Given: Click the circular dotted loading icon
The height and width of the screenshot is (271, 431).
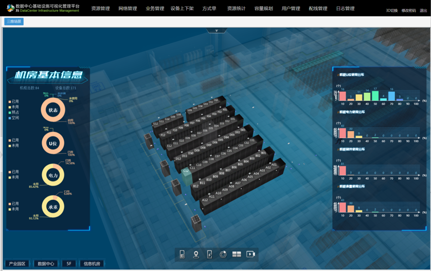Looking at the screenshot, I should [x=223, y=254].
